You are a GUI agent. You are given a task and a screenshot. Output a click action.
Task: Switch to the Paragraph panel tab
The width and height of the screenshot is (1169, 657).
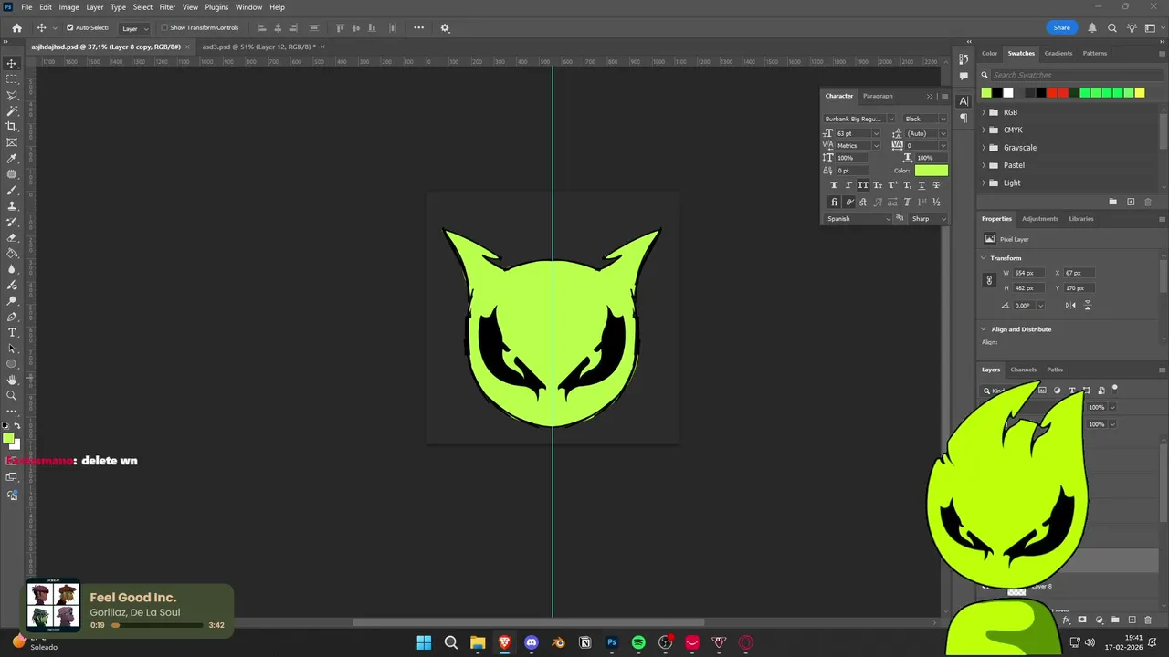878,96
